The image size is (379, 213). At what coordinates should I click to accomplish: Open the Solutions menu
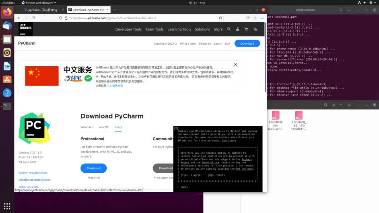pos(202,29)
